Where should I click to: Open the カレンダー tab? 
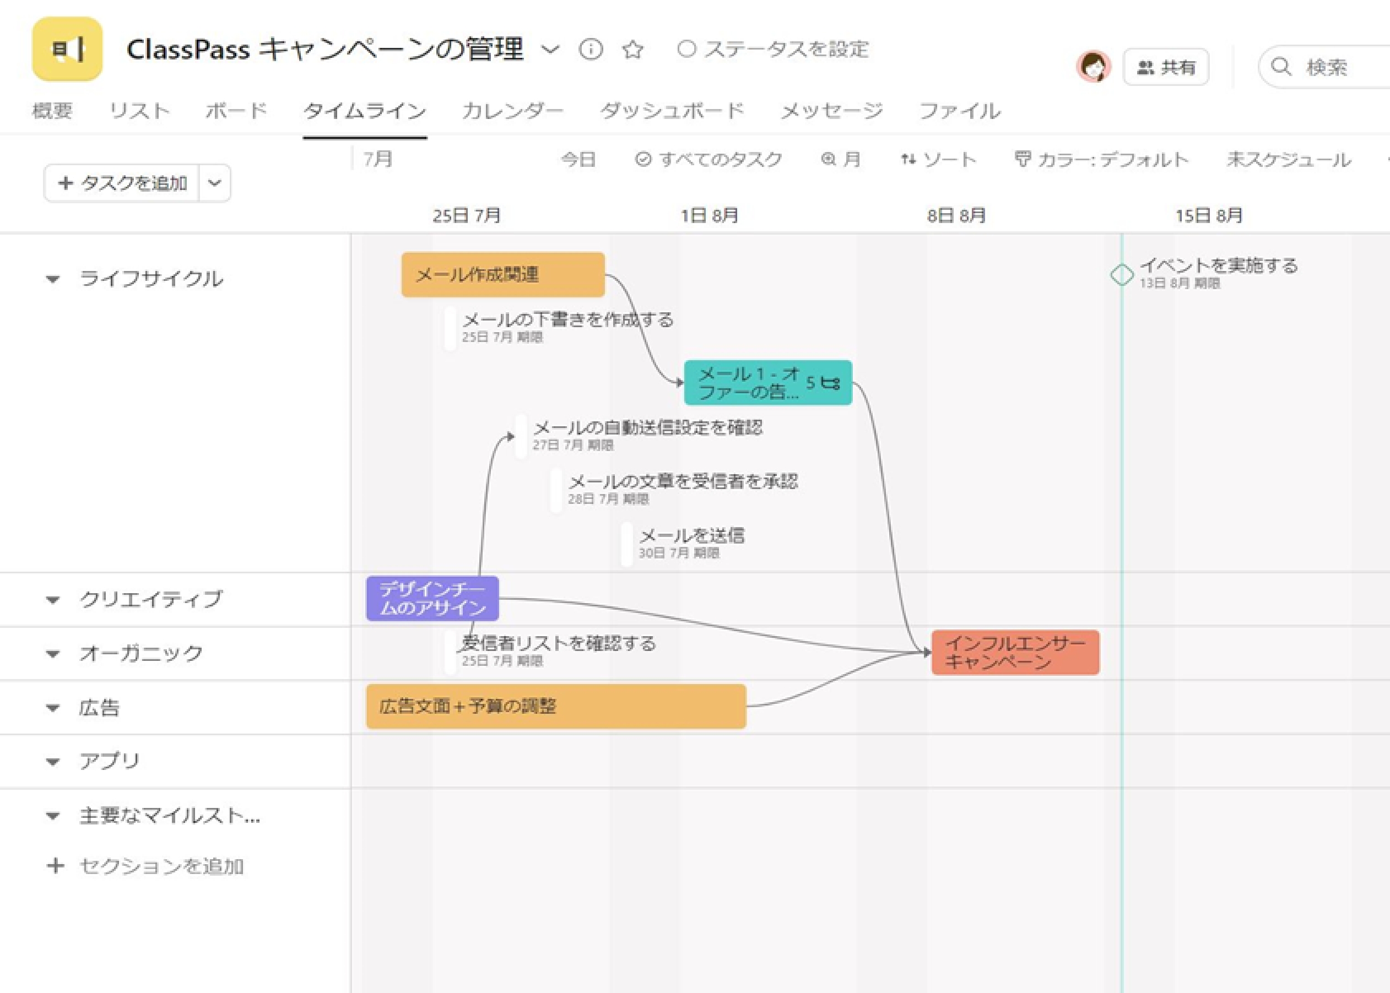tap(512, 111)
